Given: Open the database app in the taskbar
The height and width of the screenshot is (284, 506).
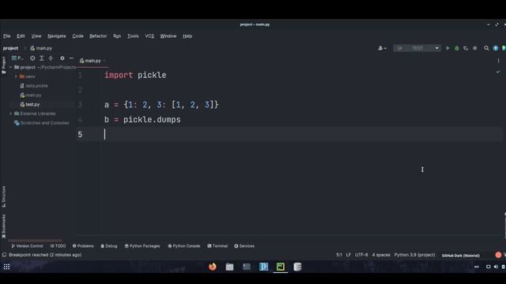Looking at the screenshot, I should coord(297,267).
